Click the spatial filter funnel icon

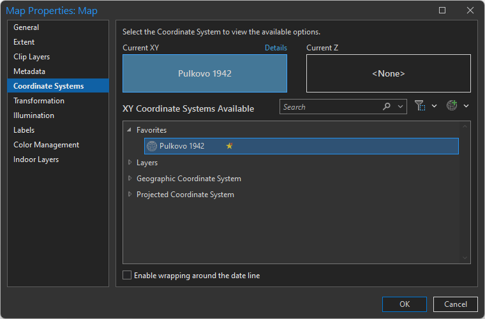[419, 107]
